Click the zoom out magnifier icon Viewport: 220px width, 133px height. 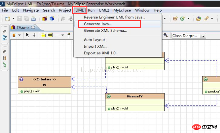pyautogui.click(x=166, y=35)
